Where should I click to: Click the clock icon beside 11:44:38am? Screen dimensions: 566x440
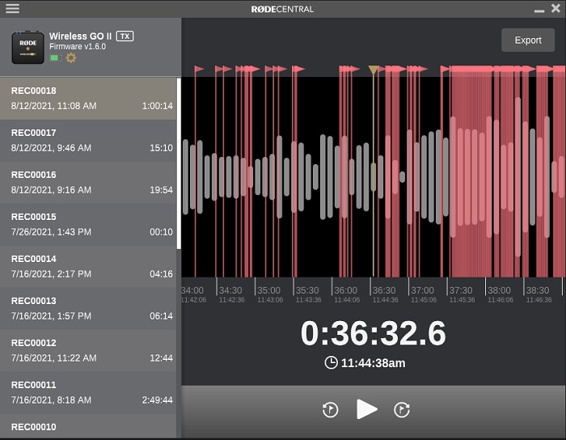tap(331, 363)
